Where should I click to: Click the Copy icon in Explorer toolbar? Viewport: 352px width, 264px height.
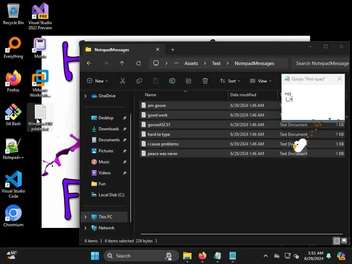coord(139,81)
